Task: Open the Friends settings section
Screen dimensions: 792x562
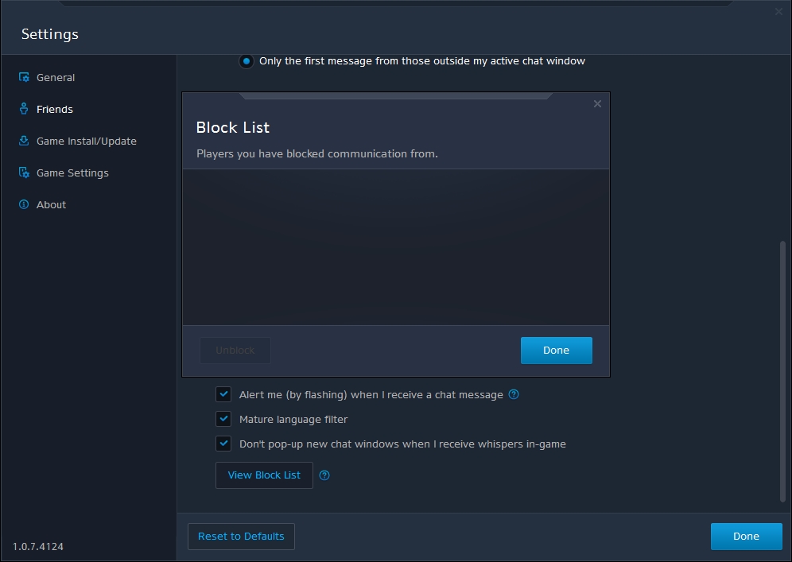Action: point(54,110)
